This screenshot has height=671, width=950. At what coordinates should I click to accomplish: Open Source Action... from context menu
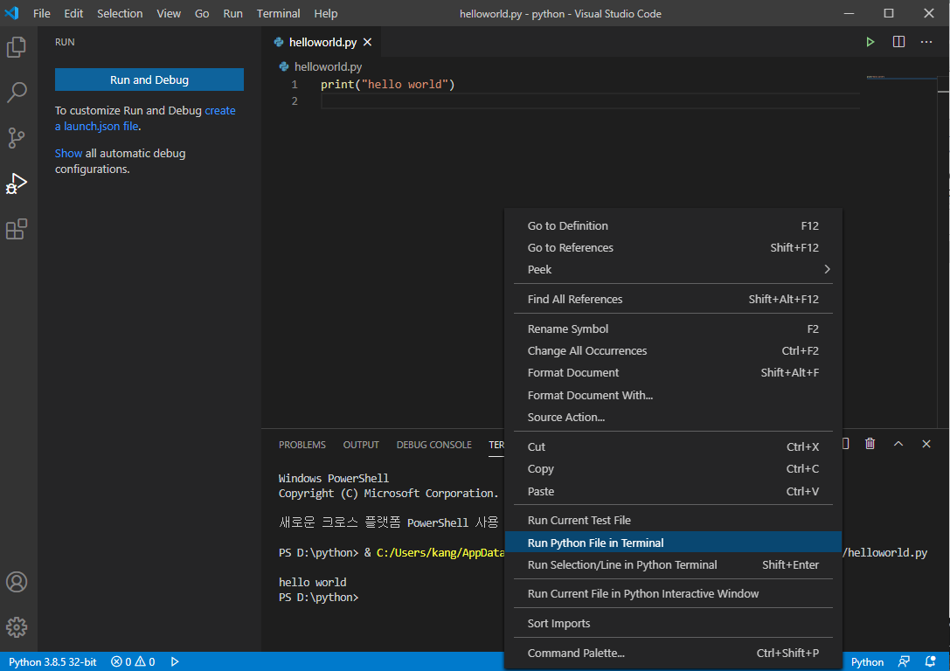[673, 418]
